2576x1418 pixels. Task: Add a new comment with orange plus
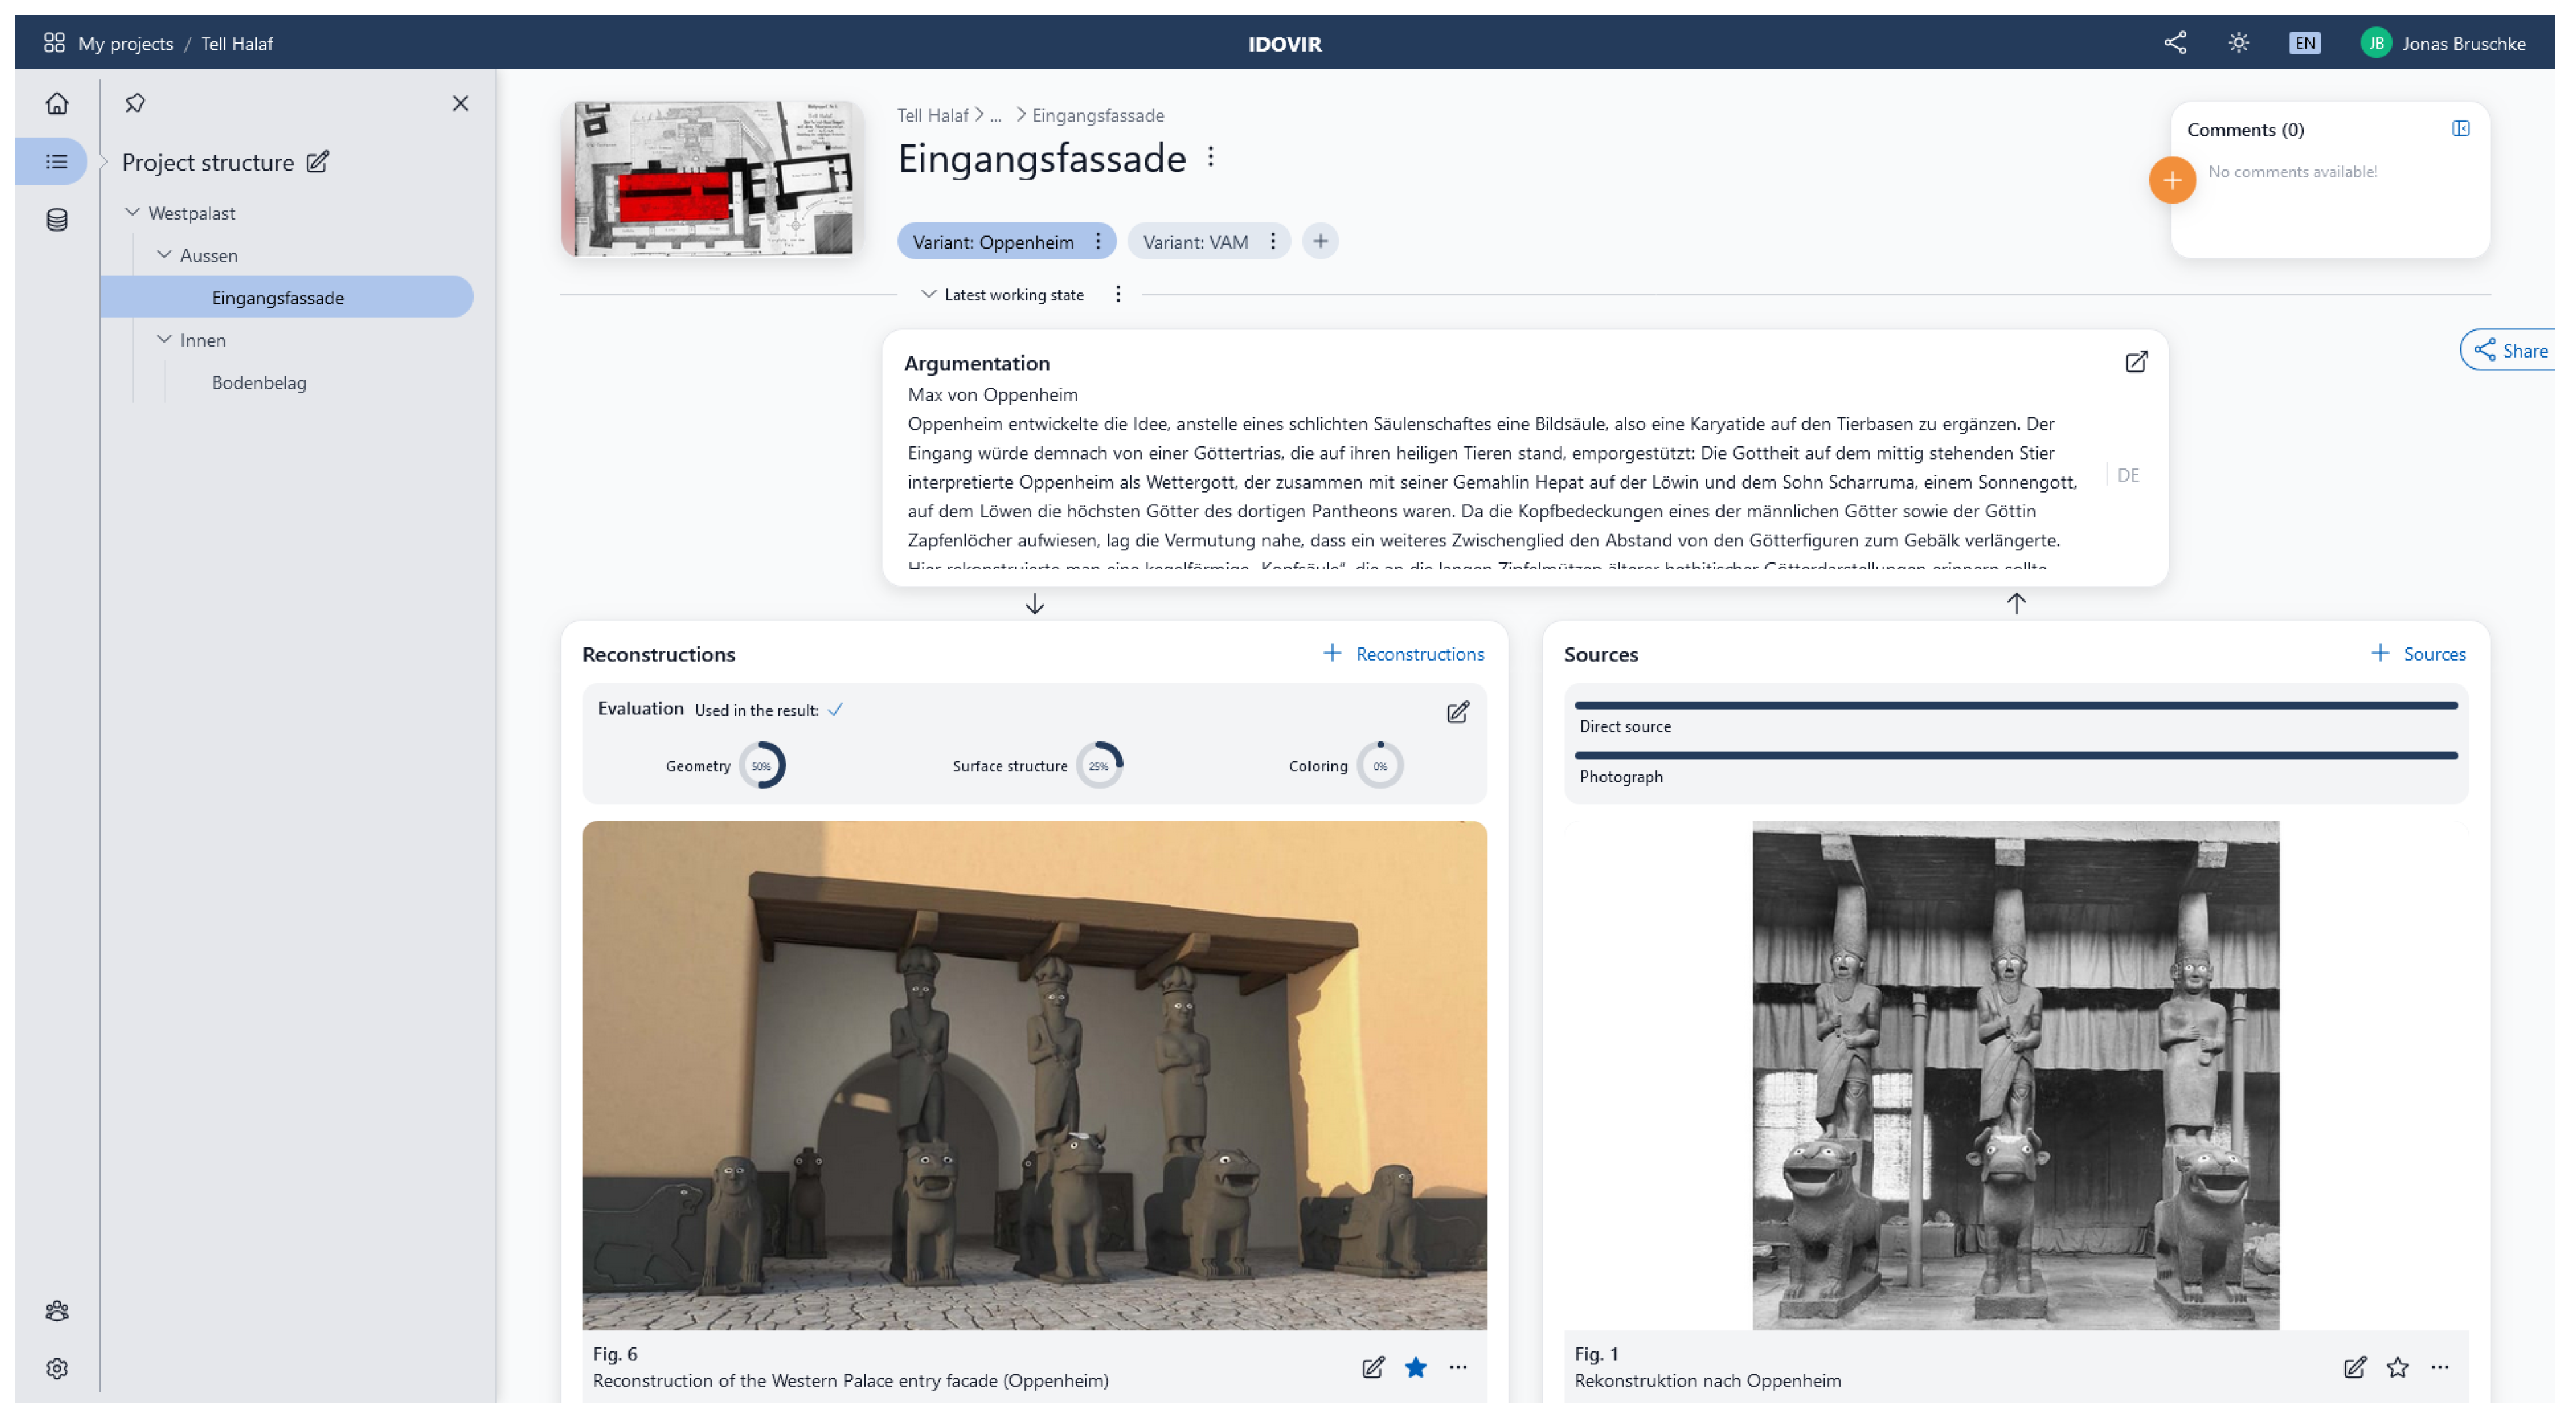pyautogui.click(x=2171, y=181)
